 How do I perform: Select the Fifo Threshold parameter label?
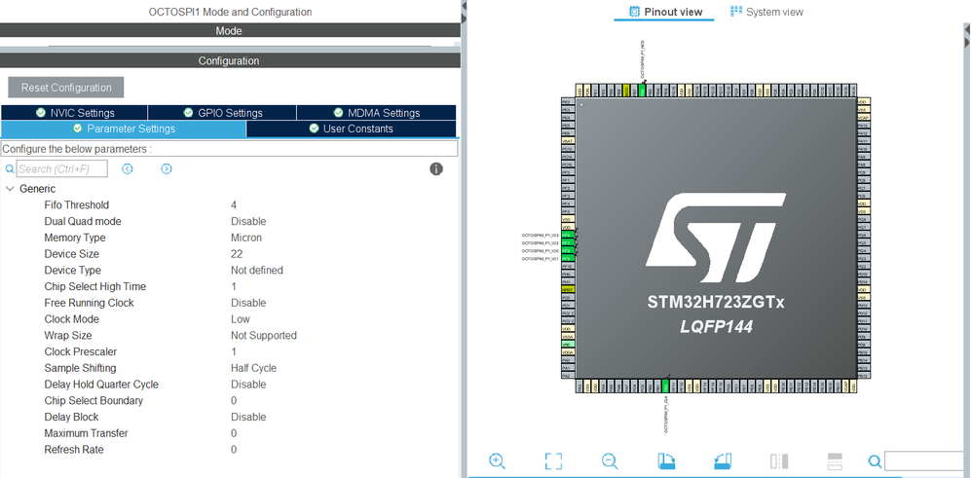(76, 205)
